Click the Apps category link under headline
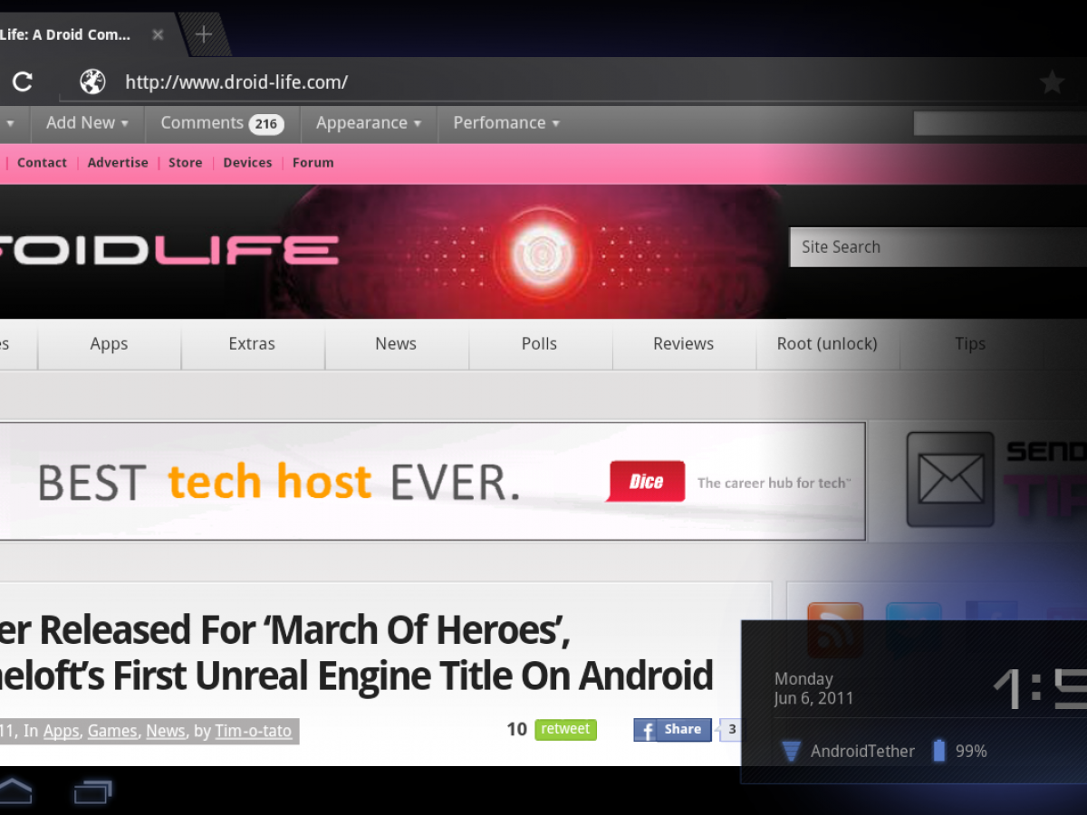 (x=61, y=732)
